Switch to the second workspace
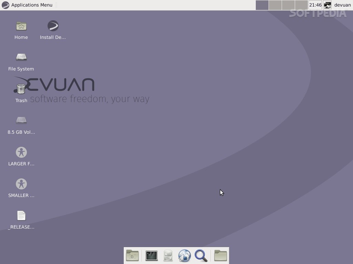353x264 pixels. pos(275,5)
